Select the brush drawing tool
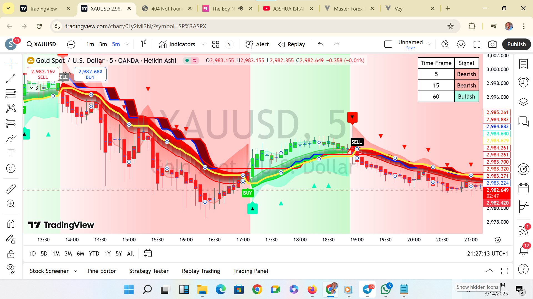The width and height of the screenshot is (533, 299). [x=11, y=138]
